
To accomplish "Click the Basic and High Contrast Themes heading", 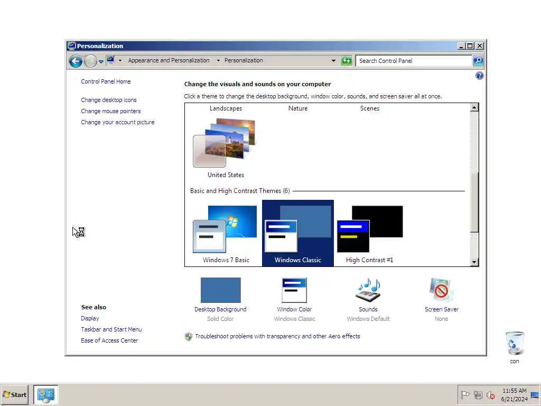I will tap(240, 191).
